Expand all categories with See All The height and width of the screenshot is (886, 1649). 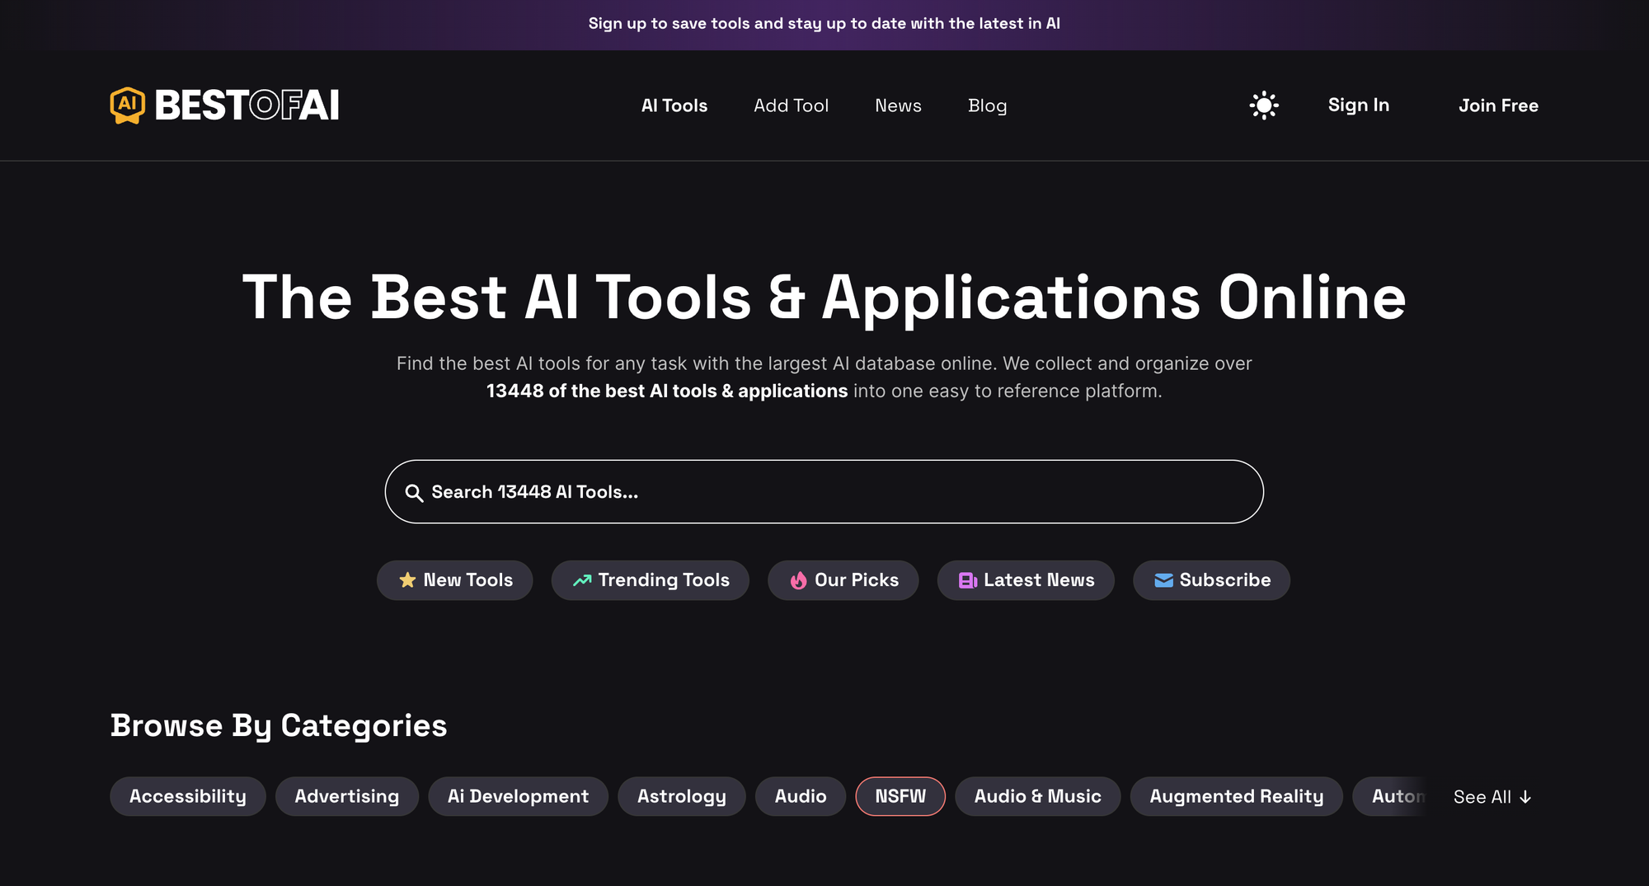coord(1492,797)
